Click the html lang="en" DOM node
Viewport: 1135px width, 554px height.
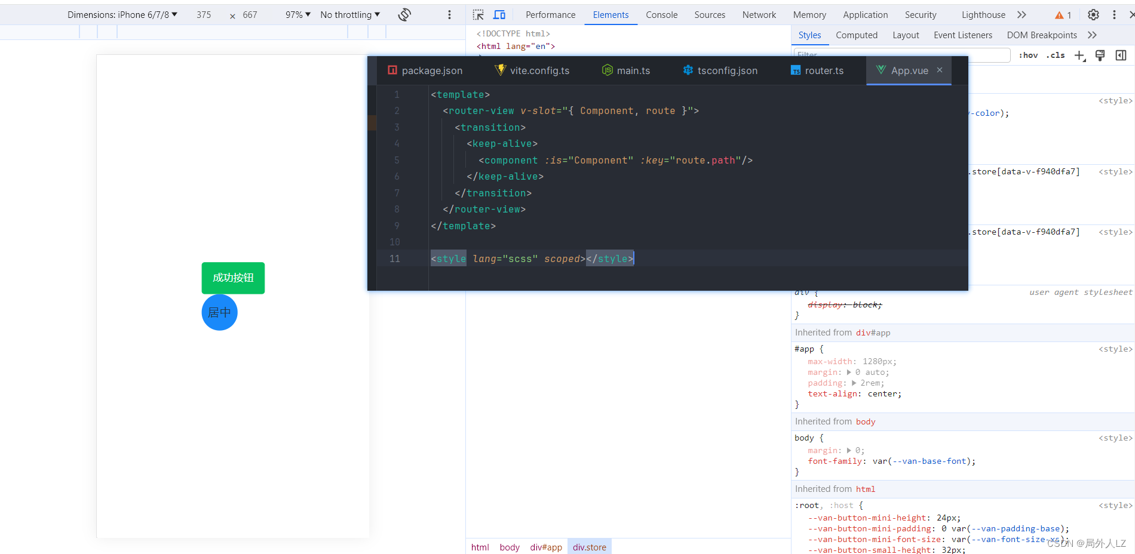[x=516, y=46]
